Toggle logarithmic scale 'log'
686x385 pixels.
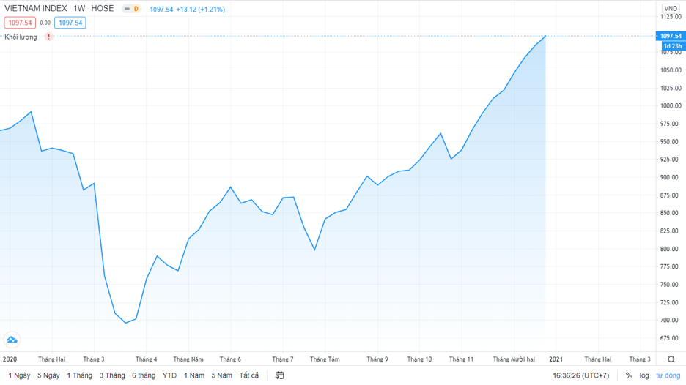[x=644, y=375]
